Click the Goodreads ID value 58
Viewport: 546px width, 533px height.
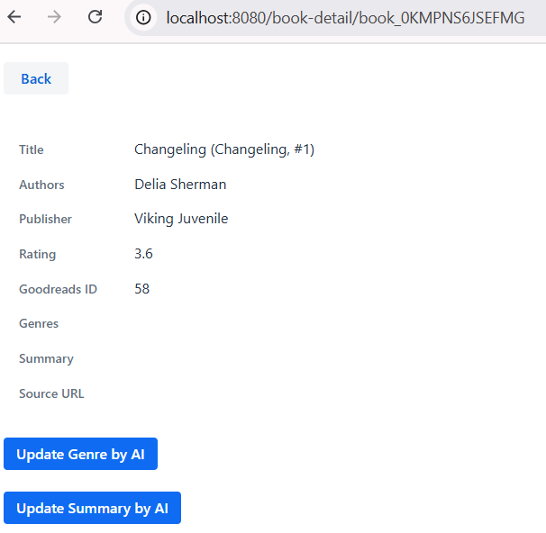click(x=141, y=289)
